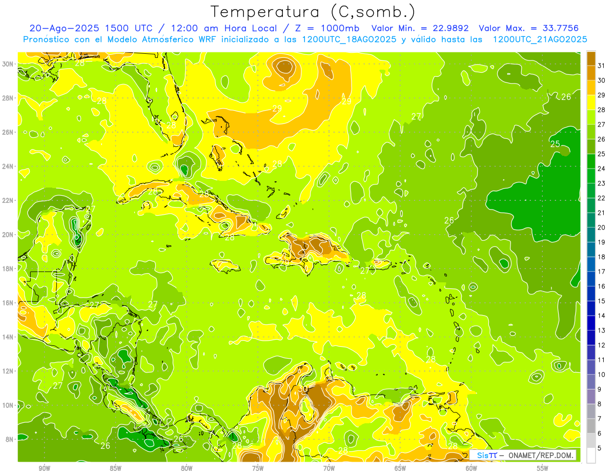Screen dimensions: 615x475
Task: Click the latitude axis label 16N
Action: pos(8,303)
